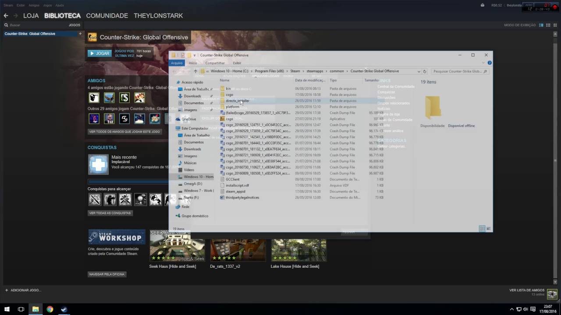The image size is (561, 315).
Task: Open the LOJA tab in Steam
Action: [31, 16]
